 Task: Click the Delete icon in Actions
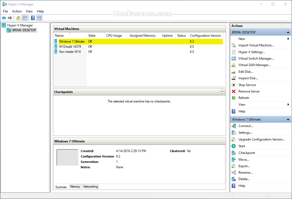tap(234, 179)
